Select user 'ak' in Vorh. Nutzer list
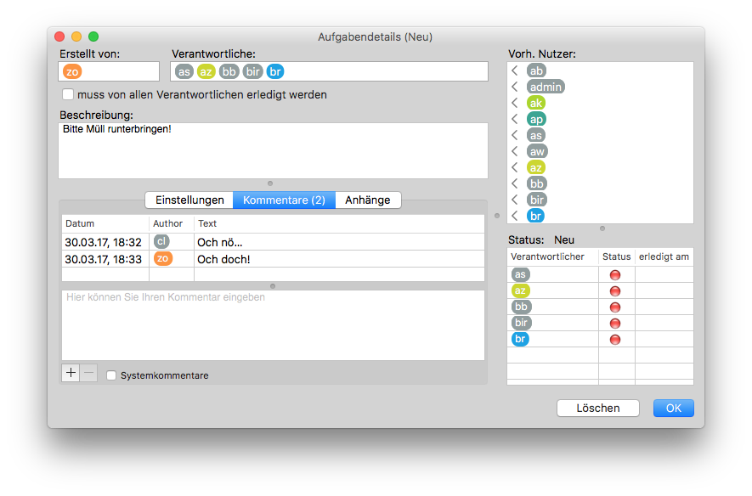Viewport: 752px width, 496px height. click(x=536, y=103)
